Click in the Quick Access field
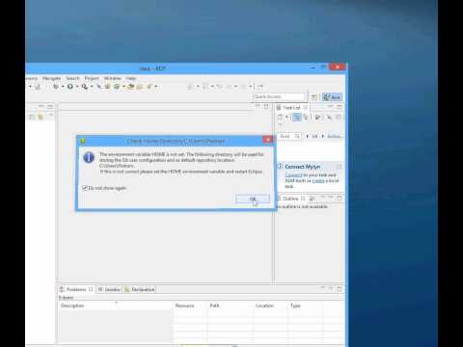 pyautogui.click(x=279, y=96)
